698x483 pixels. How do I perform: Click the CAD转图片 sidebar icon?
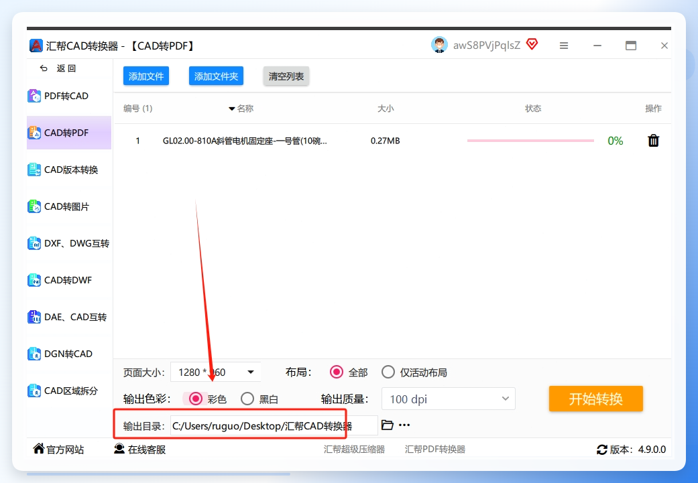click(x=34, y=206)
